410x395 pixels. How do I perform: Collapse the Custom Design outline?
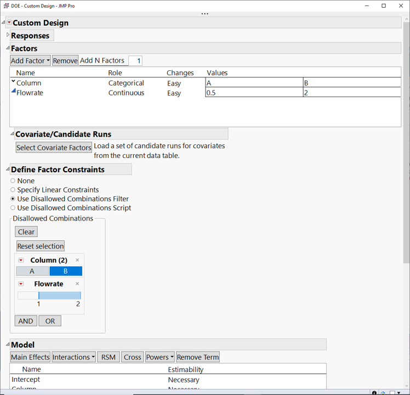click(3, 22)
